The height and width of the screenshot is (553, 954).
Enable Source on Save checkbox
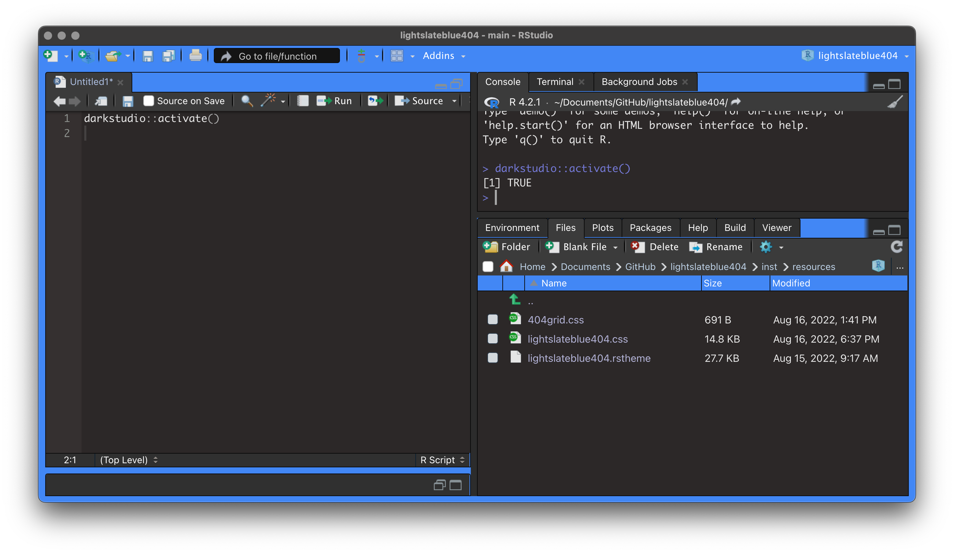148,101
